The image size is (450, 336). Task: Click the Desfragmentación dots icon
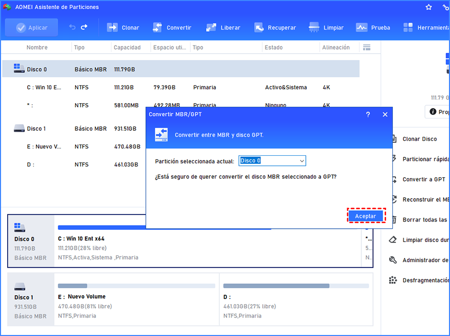[393, 280]
